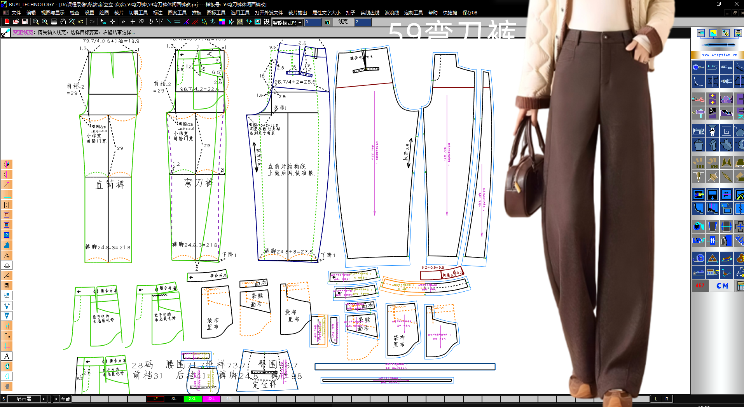Click the 全部 button in bottom bar

click(x=65, y=399)
